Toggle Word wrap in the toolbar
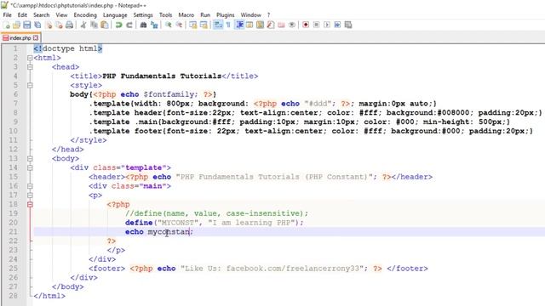545x306 pixels. point(218,25)
